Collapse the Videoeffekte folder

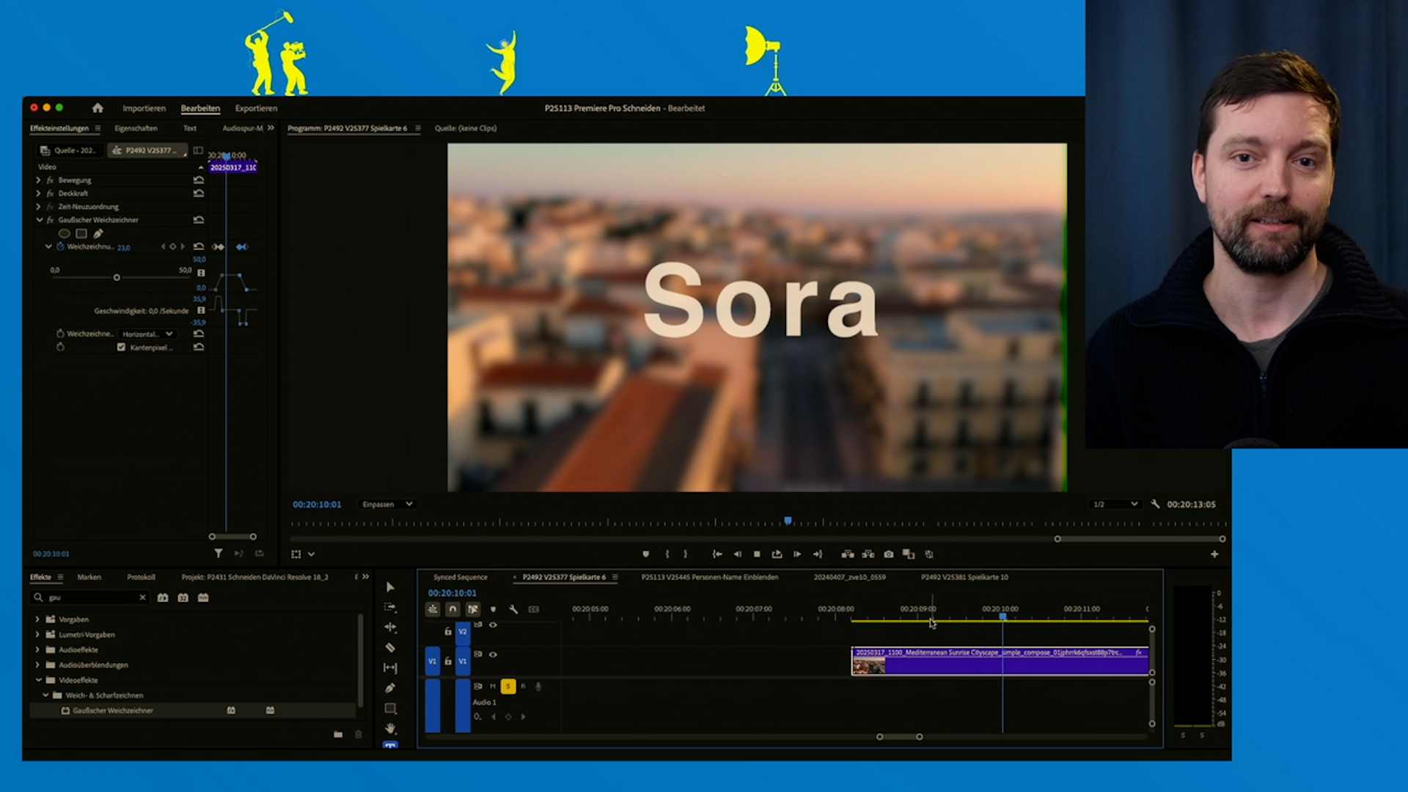tap(39, 681)
